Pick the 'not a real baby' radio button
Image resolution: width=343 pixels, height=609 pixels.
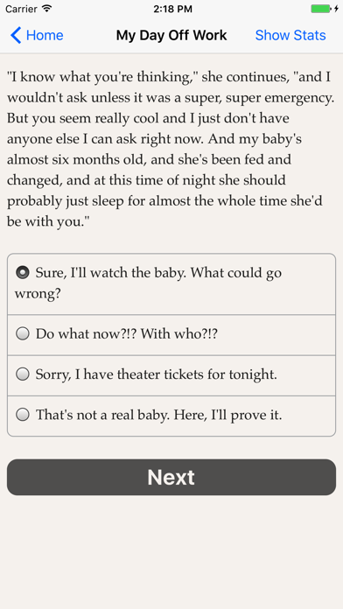point(23,416)
